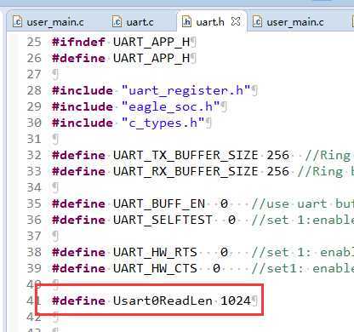The width and height of the screenshot is (354, 332).
Task: Click the 1024 value on line 41
Action: (x=236, y=301)
